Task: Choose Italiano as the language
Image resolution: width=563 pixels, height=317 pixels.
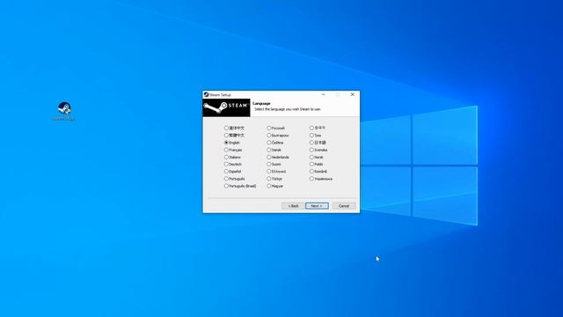Action: point(226,157)
